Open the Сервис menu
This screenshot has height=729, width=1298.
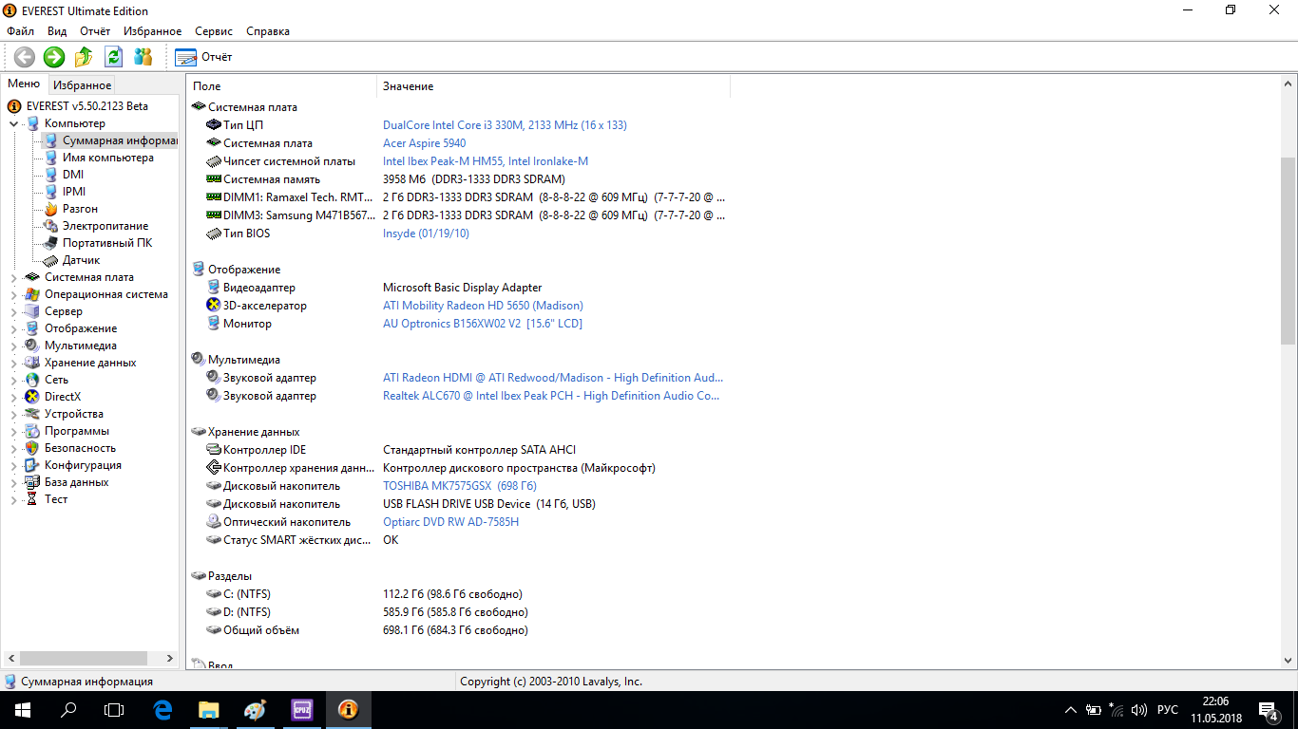pos(214,31)
